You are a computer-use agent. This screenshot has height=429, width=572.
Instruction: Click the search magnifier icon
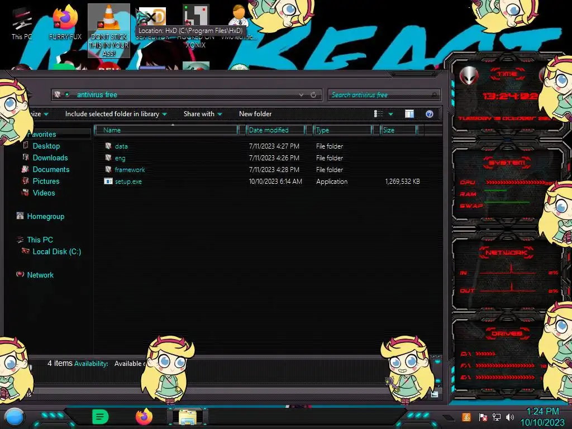tap(433, 95)
